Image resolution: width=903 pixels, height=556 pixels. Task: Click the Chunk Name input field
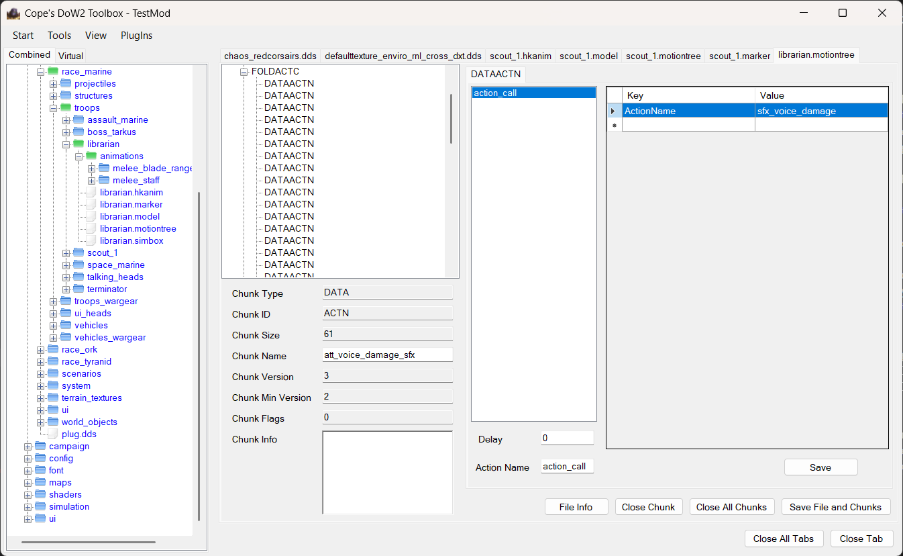(388, 355)
